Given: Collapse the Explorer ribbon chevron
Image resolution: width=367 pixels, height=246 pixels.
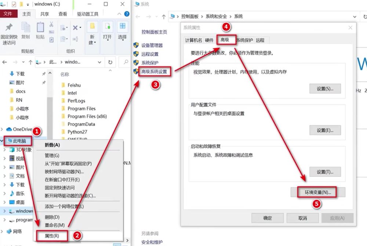Looking at the screenshot, I should [x=119, y=14].
